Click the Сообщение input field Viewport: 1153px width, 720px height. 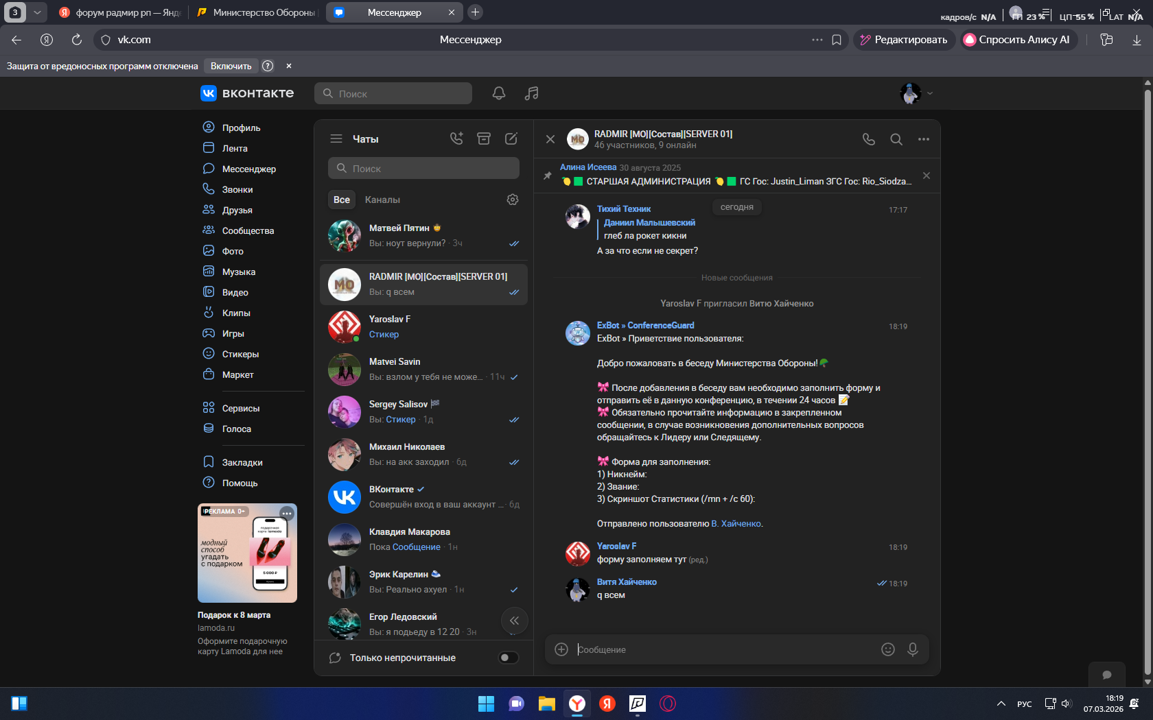721,649
